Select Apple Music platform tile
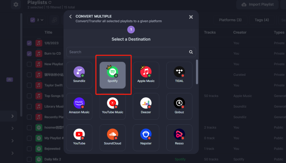The height and width of the screenshot is (163, 286). (x=146, y=75)
